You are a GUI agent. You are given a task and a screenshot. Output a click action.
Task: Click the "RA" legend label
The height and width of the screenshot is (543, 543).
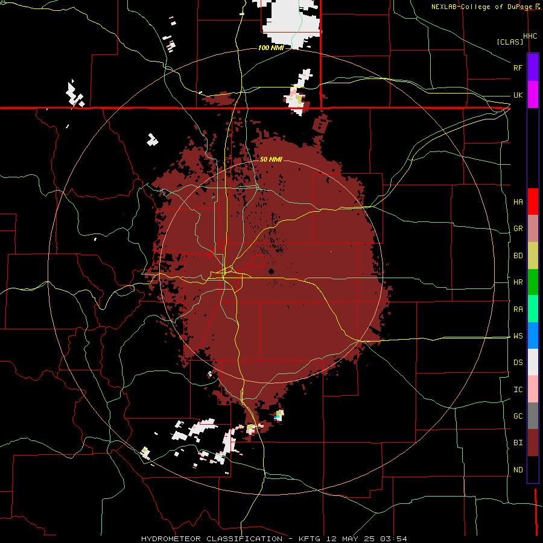(x=518, y=310)
